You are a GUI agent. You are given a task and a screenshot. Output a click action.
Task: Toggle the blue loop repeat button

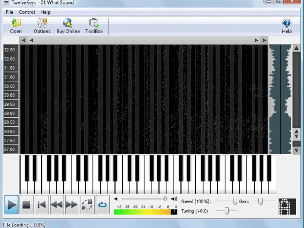click(x=103, y=205)
